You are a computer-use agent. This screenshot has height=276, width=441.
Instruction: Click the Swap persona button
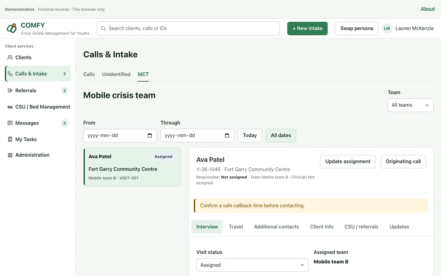(357, 29)
